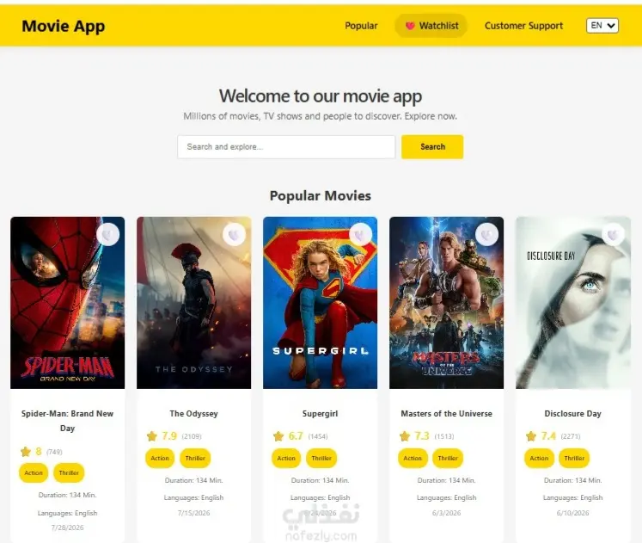Select the Action tag on Disclosure Day card
The height and width of the screenshot is (543, 642).
pyautogui.click(x=539, y=458)
